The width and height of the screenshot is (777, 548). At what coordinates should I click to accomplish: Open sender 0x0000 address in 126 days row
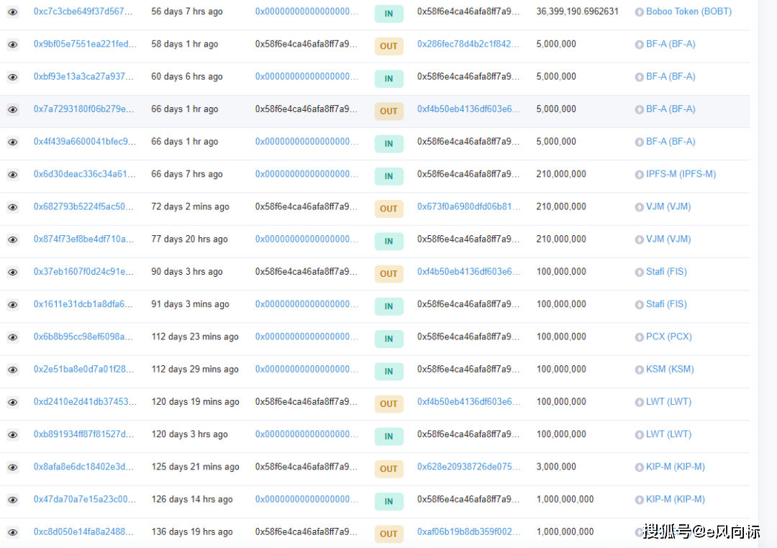point(306,499)
